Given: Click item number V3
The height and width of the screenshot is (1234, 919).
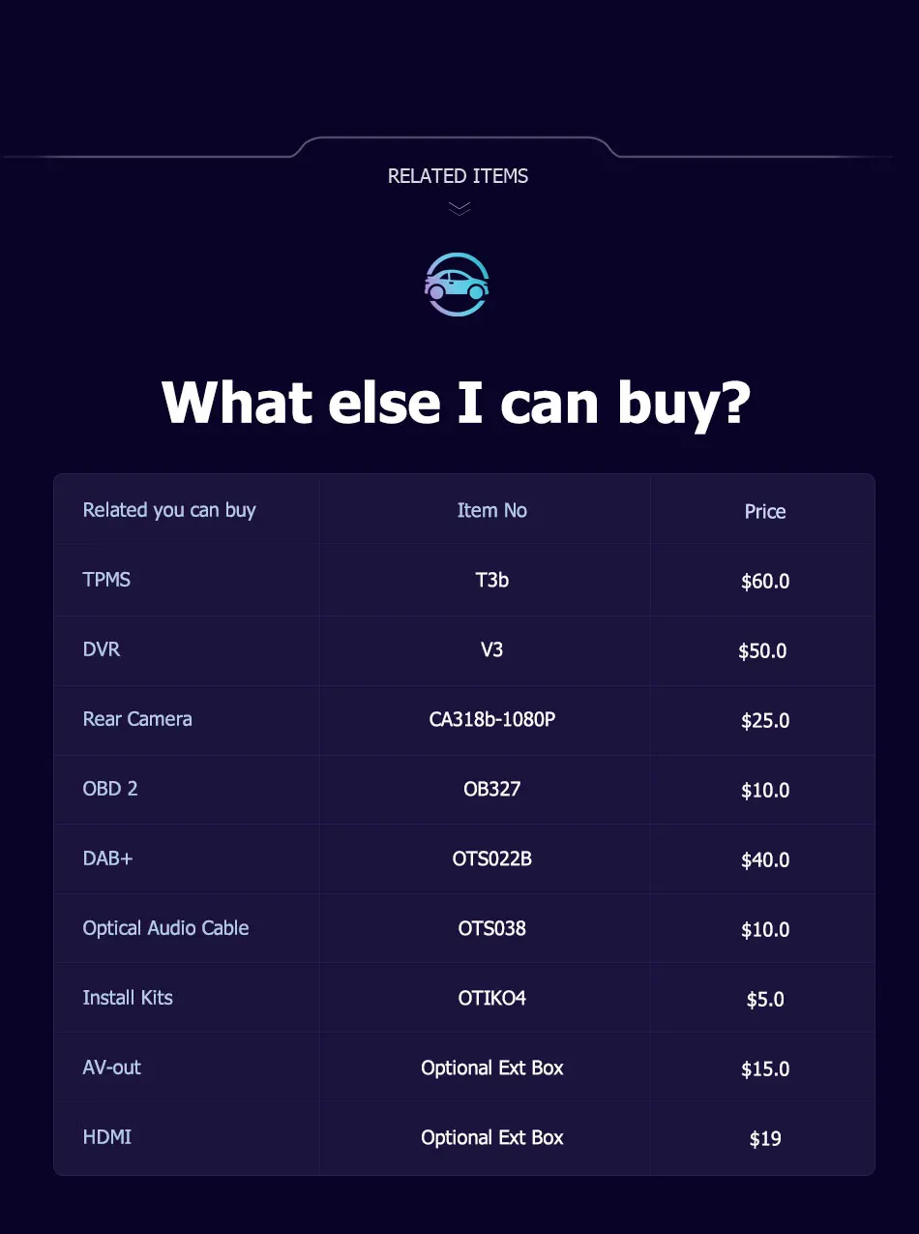Looking at the screenshot, I should click(x=491, y=649).
